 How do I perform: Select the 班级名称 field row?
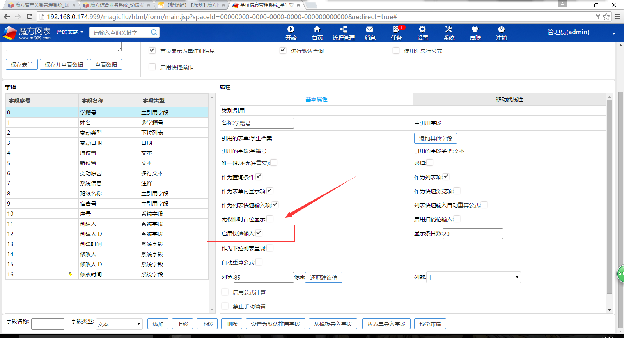(x=107, y=193)
